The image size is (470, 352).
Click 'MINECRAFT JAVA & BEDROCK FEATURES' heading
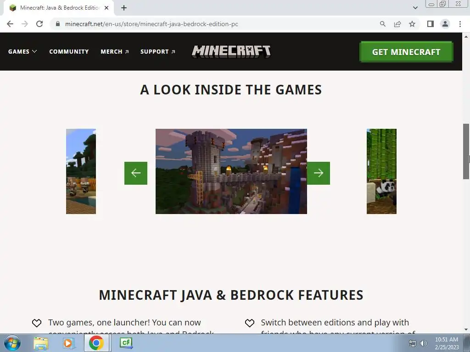[x=231, y=295]
